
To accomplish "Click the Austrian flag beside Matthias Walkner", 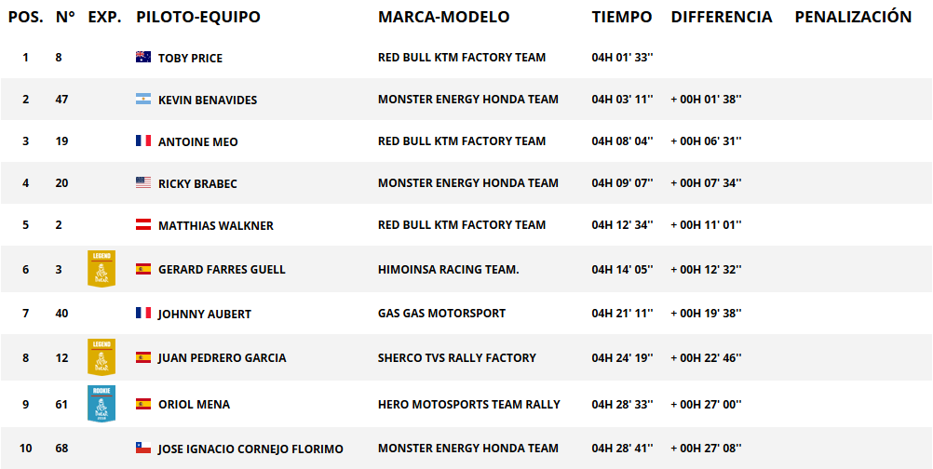I will click(142, 224).
